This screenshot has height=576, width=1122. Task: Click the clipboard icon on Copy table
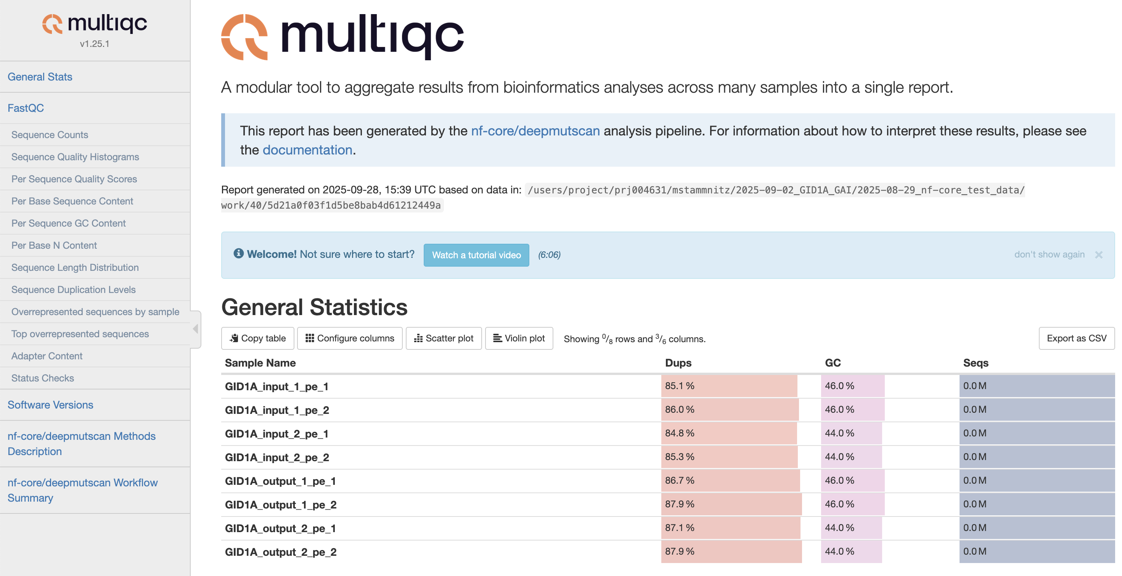pos(234,338)
